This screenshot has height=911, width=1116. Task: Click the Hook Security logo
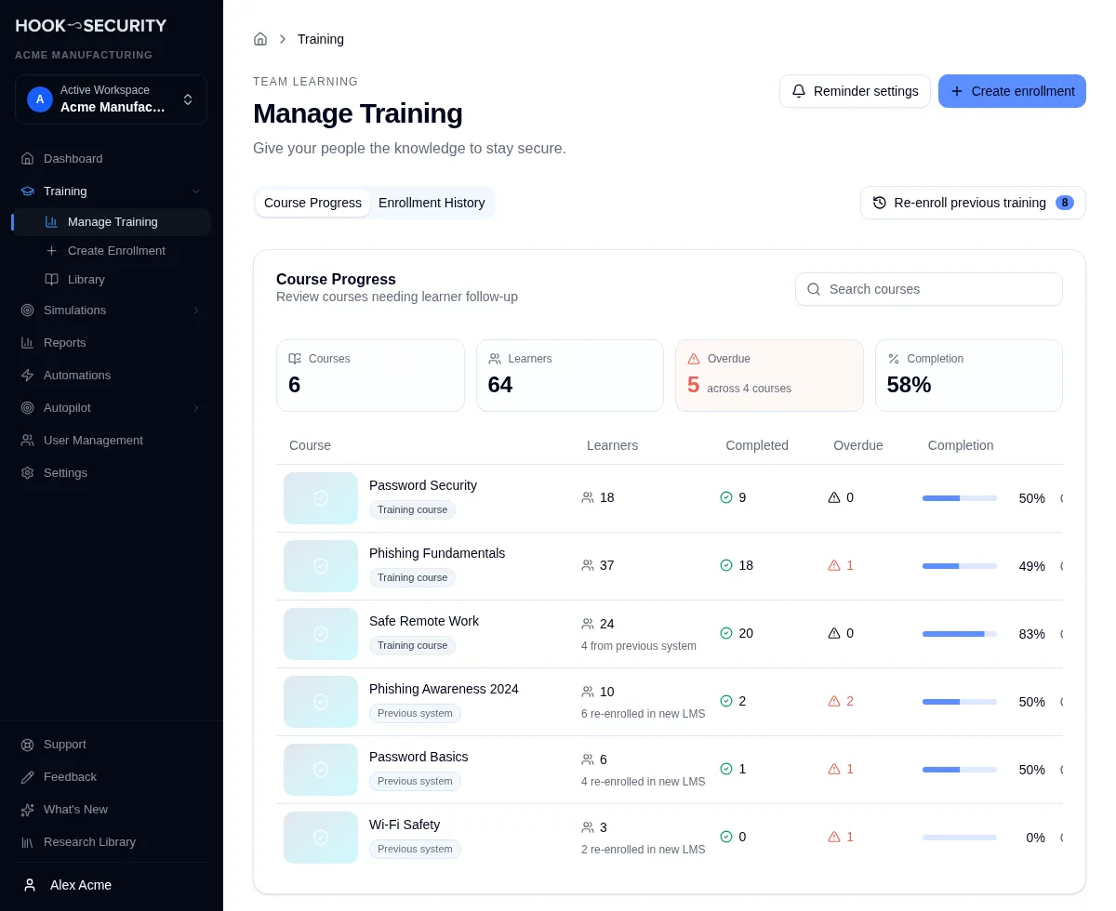[x=91, y=26]
